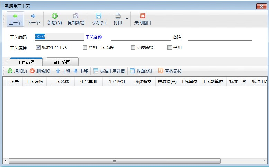269x167 pixels.
Task: Move row up with 上移
Action: pos(63,71)
